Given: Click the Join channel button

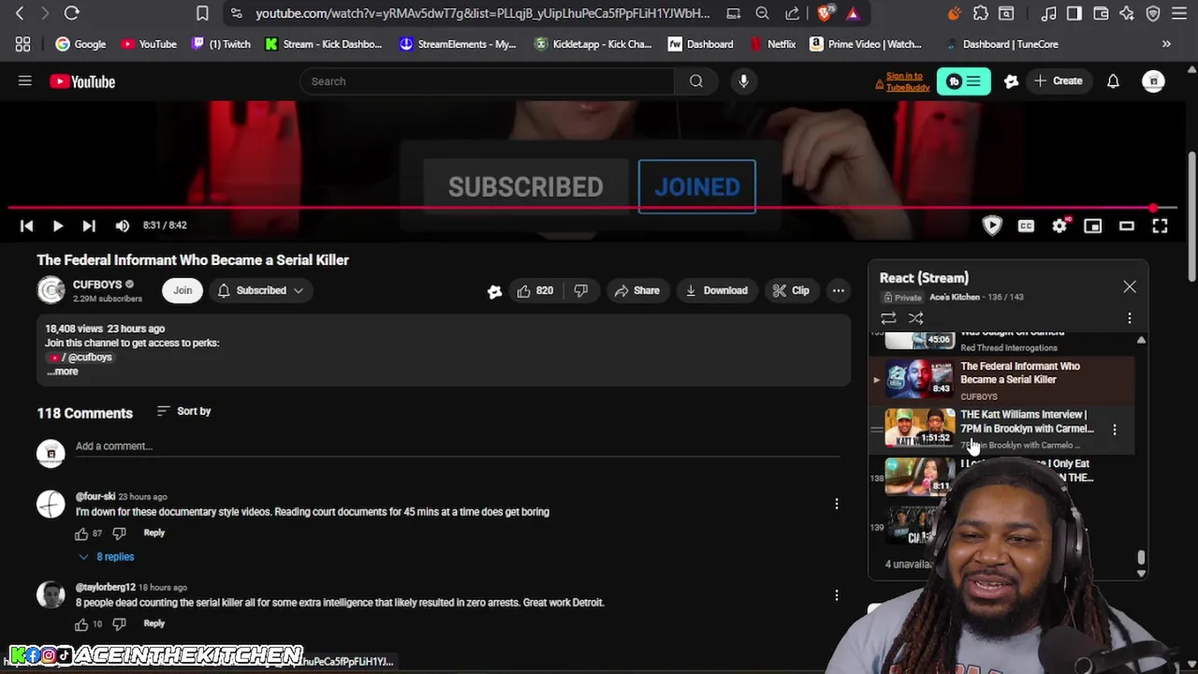Looking at the screenshot, I should [x=183, y=290].
